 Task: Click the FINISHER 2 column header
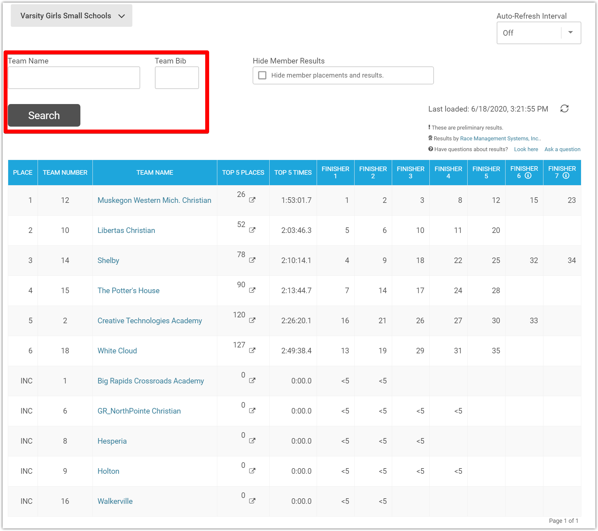click(373, 172)
